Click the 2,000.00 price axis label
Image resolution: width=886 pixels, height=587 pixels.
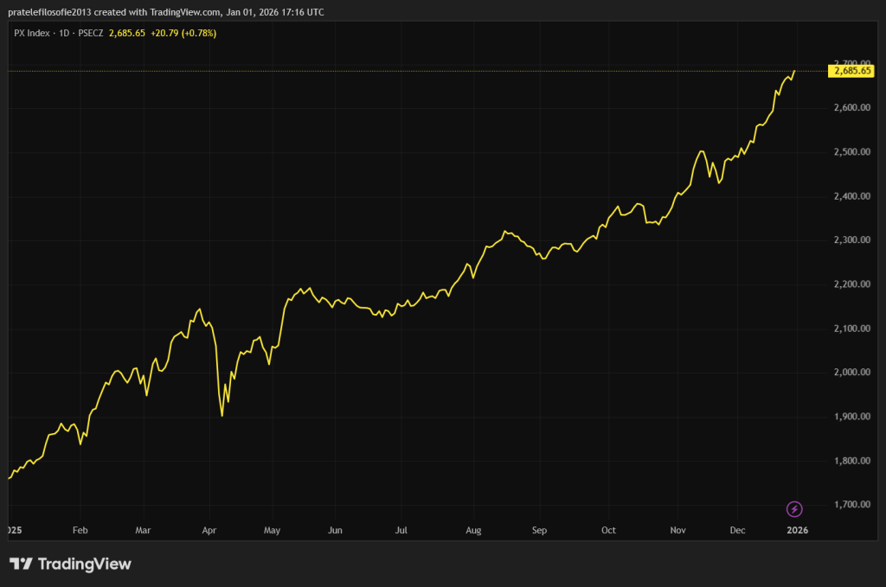(x=851, y=373)
